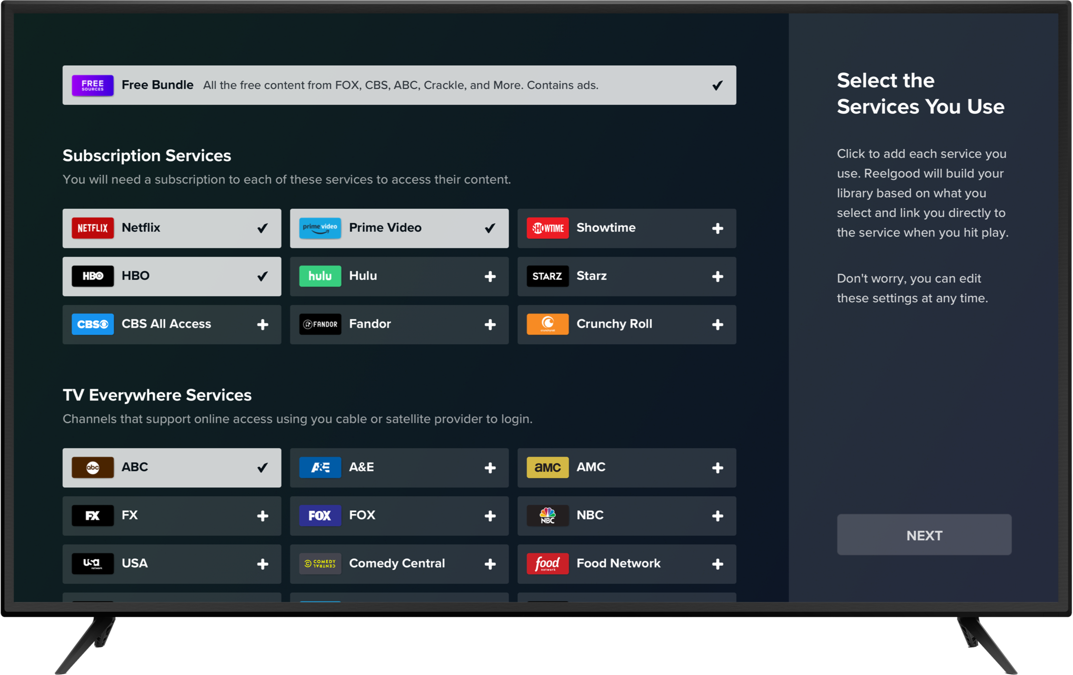Click the Prime Video logo icon
Screen dimensions: 1073x675
(320, 228)
